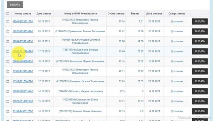
Task: Issue Жигулевцева Светлана's order with ВЫДАТЬ
Action: 200,41
